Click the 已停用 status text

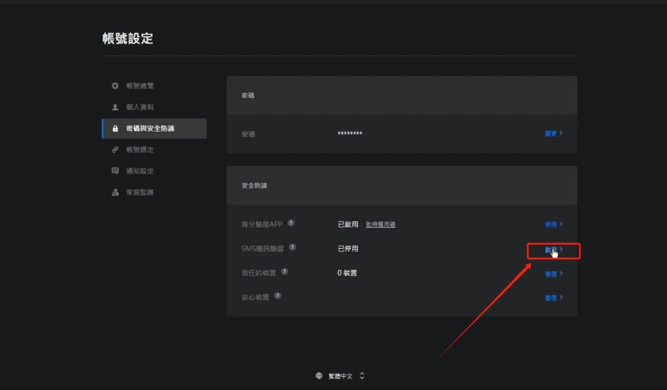point(348,248)
